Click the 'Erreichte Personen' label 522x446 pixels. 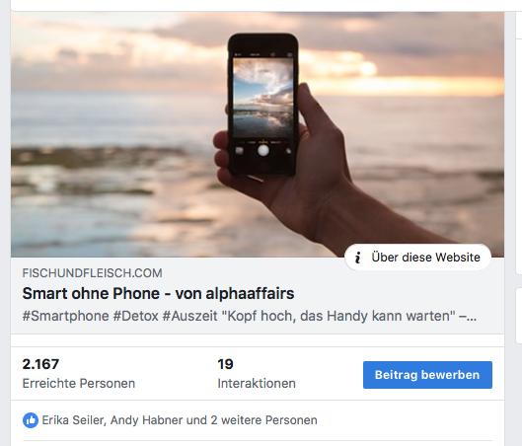(x=79, y=384)
